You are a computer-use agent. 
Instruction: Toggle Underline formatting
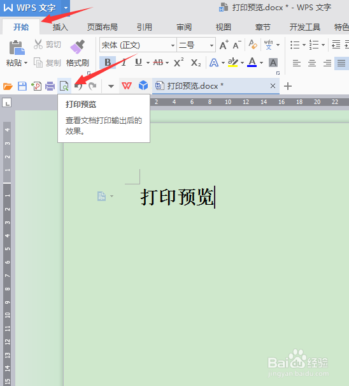139,63
